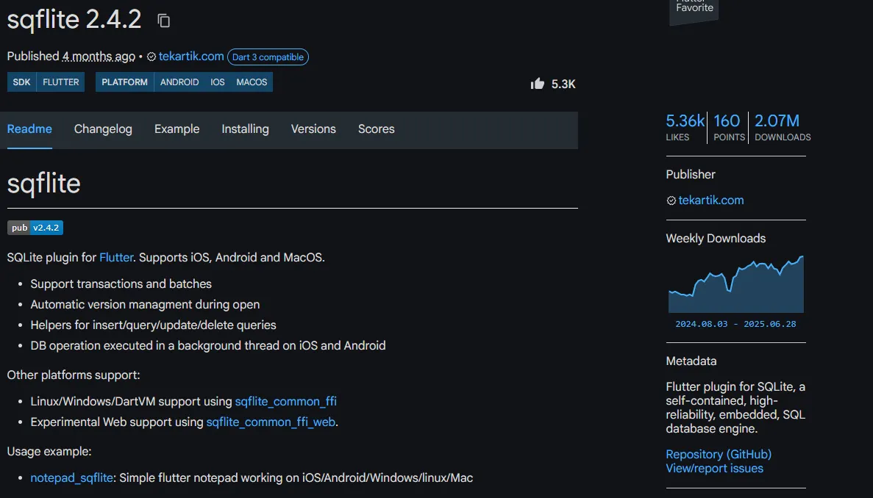Screen dimensions: 873x498
Task: Click the MACOS platform tag
Action: coord(252,82)
